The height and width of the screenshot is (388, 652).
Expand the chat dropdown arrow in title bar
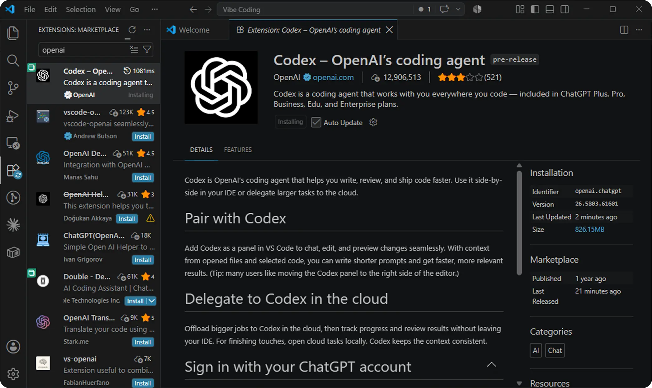pos(458,9)
